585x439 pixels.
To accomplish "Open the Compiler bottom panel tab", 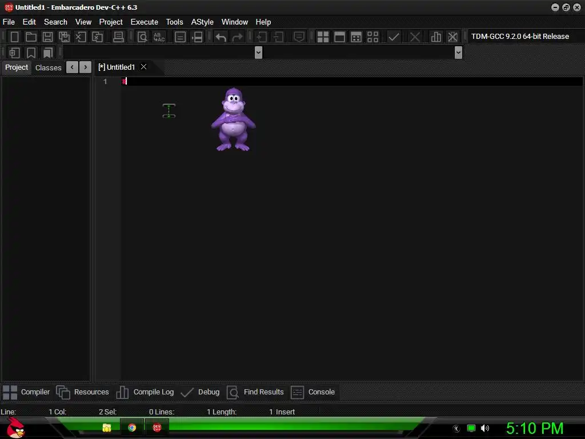I will [x=26, y=392].
